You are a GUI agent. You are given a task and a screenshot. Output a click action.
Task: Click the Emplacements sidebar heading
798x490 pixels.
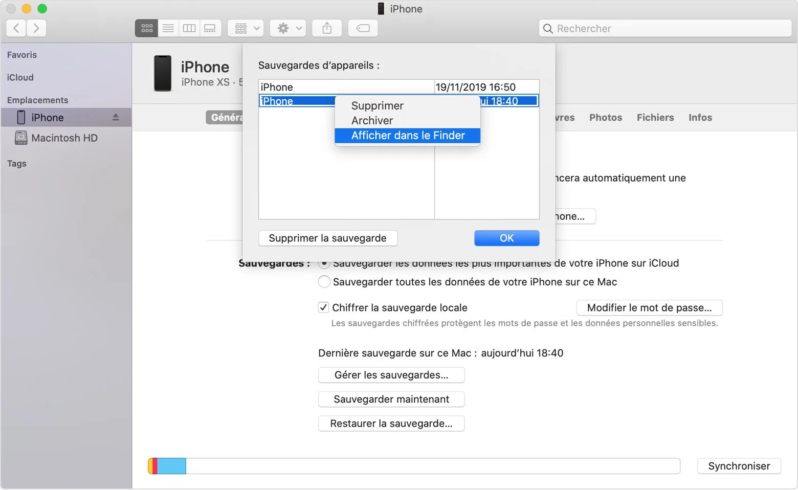38,100
